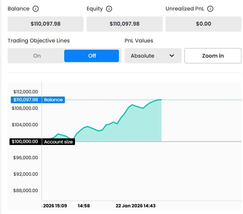
Task: Turn Trading Objective Lines On
Action: pyautogui.click(x=37, y=56)
